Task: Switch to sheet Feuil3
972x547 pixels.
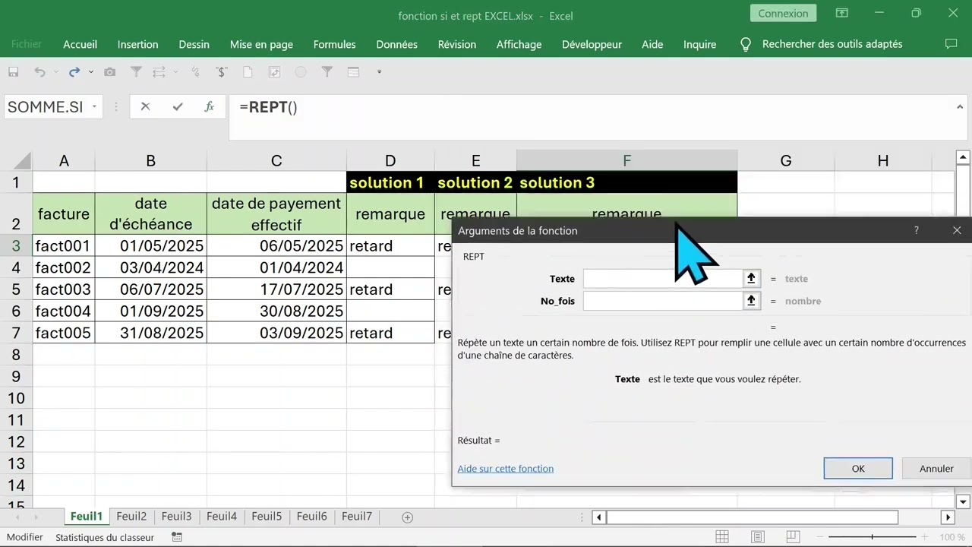Action: click(x=176, y=517)
